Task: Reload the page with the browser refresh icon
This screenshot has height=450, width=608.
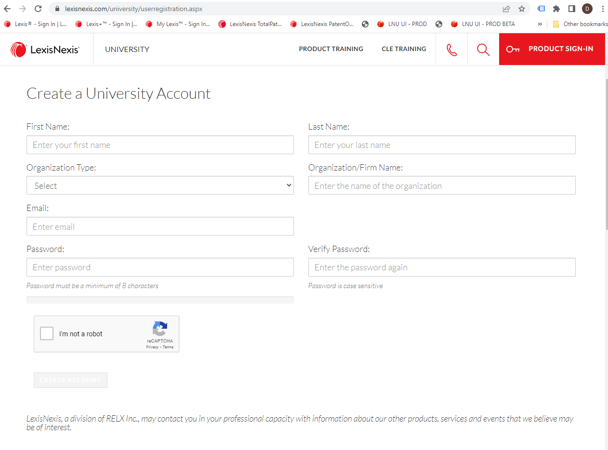Action: pos(38,9)
